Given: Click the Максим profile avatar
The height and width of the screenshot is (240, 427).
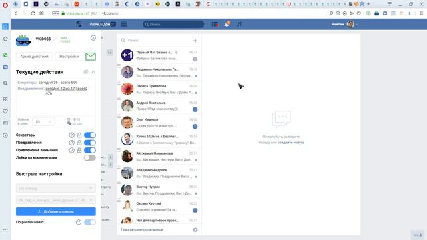Looking at the screenshot, I should (350, 24).
